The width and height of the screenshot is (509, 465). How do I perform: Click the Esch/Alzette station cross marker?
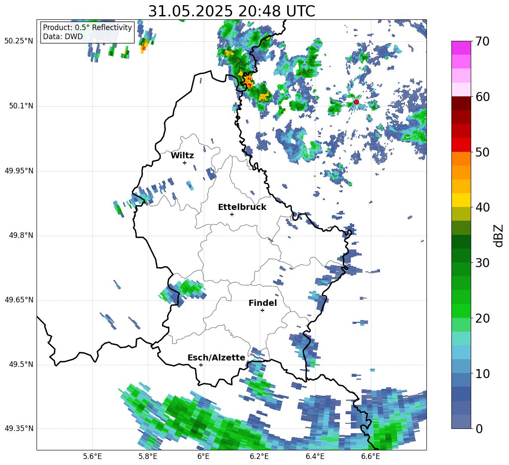pyautogui.click(x=201, y=365)
